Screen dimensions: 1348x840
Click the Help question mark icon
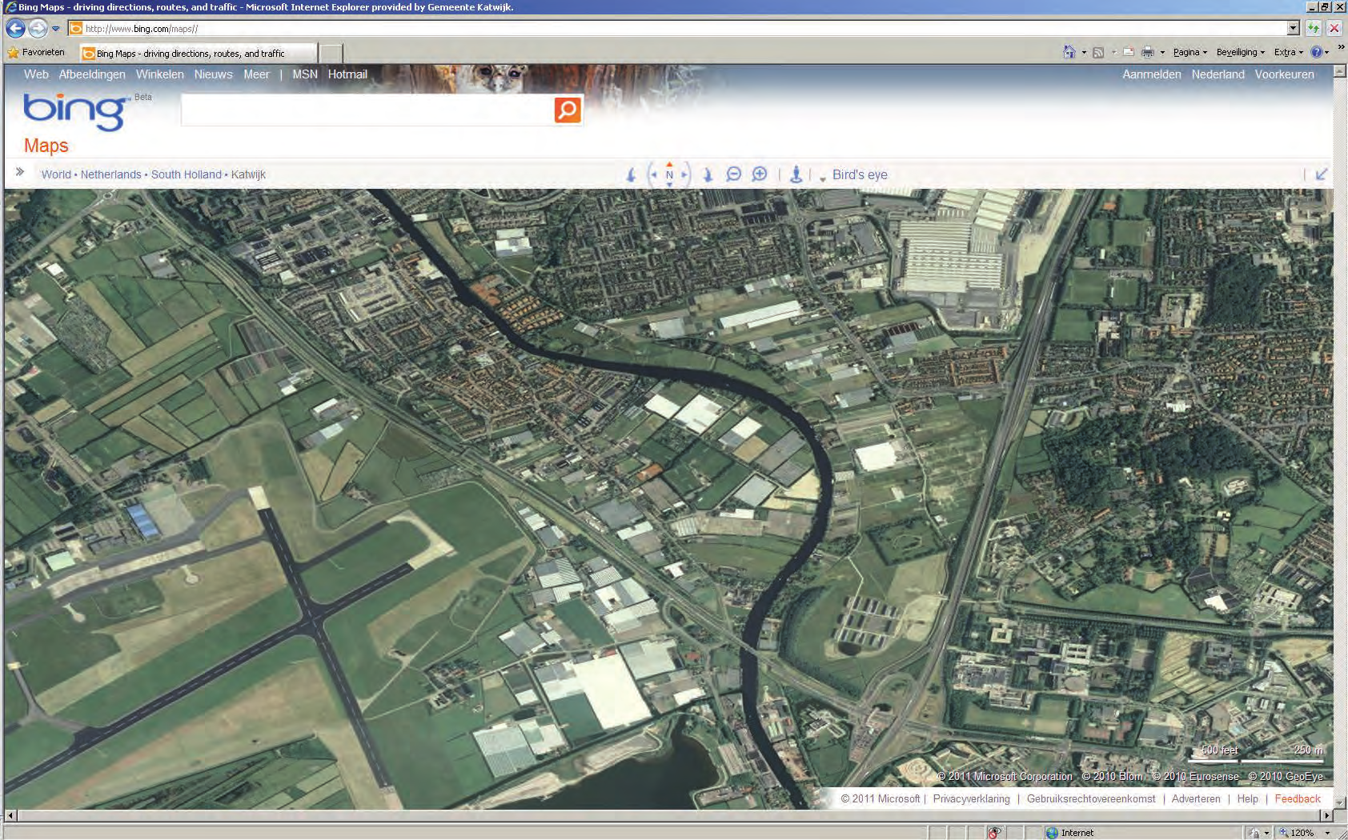pyautogui.click(x=1317, y=53)
